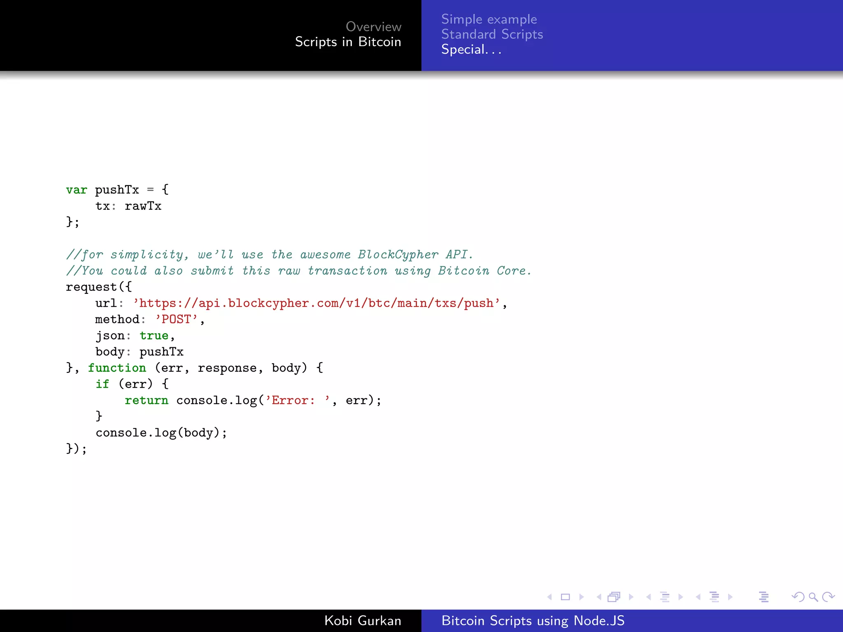The height and width of the screenshot is (632, 843).
Task: Click the 'body: pushTx' line
Action: point(140,352)
